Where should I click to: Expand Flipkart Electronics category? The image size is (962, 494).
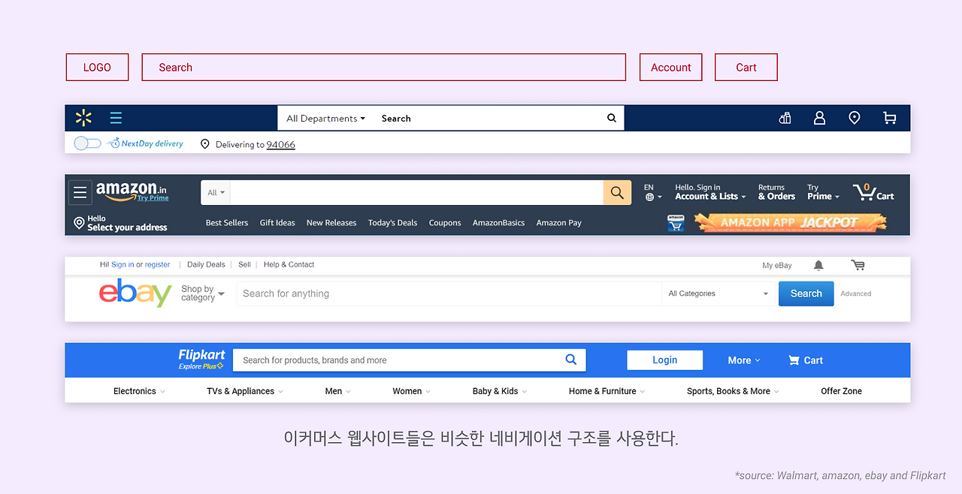(139, 391)
